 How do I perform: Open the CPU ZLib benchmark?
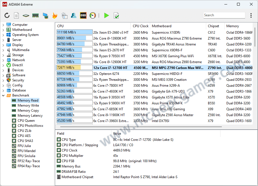point(24,131)
